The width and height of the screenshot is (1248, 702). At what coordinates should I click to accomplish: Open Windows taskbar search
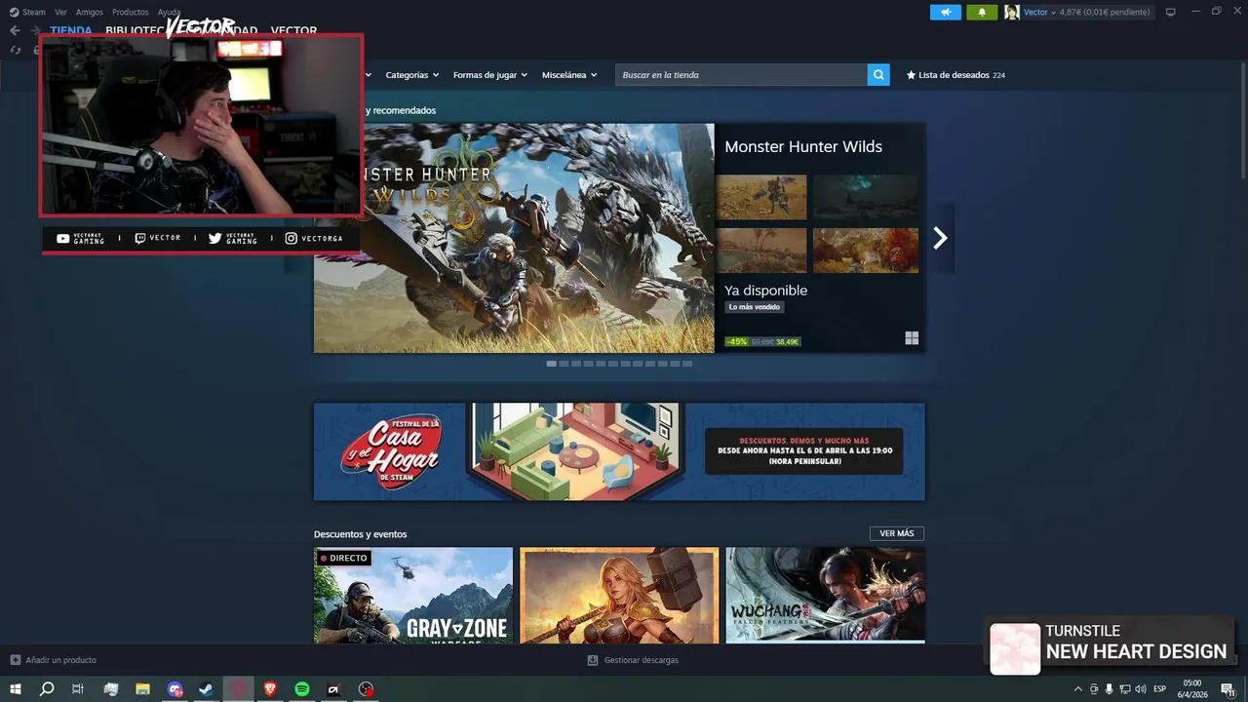pos(47,689)
